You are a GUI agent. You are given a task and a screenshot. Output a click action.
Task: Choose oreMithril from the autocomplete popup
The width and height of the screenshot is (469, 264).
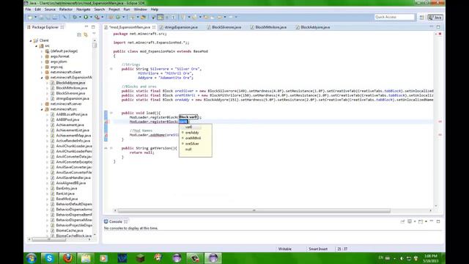pyautogui.click(x=193, y=138)
